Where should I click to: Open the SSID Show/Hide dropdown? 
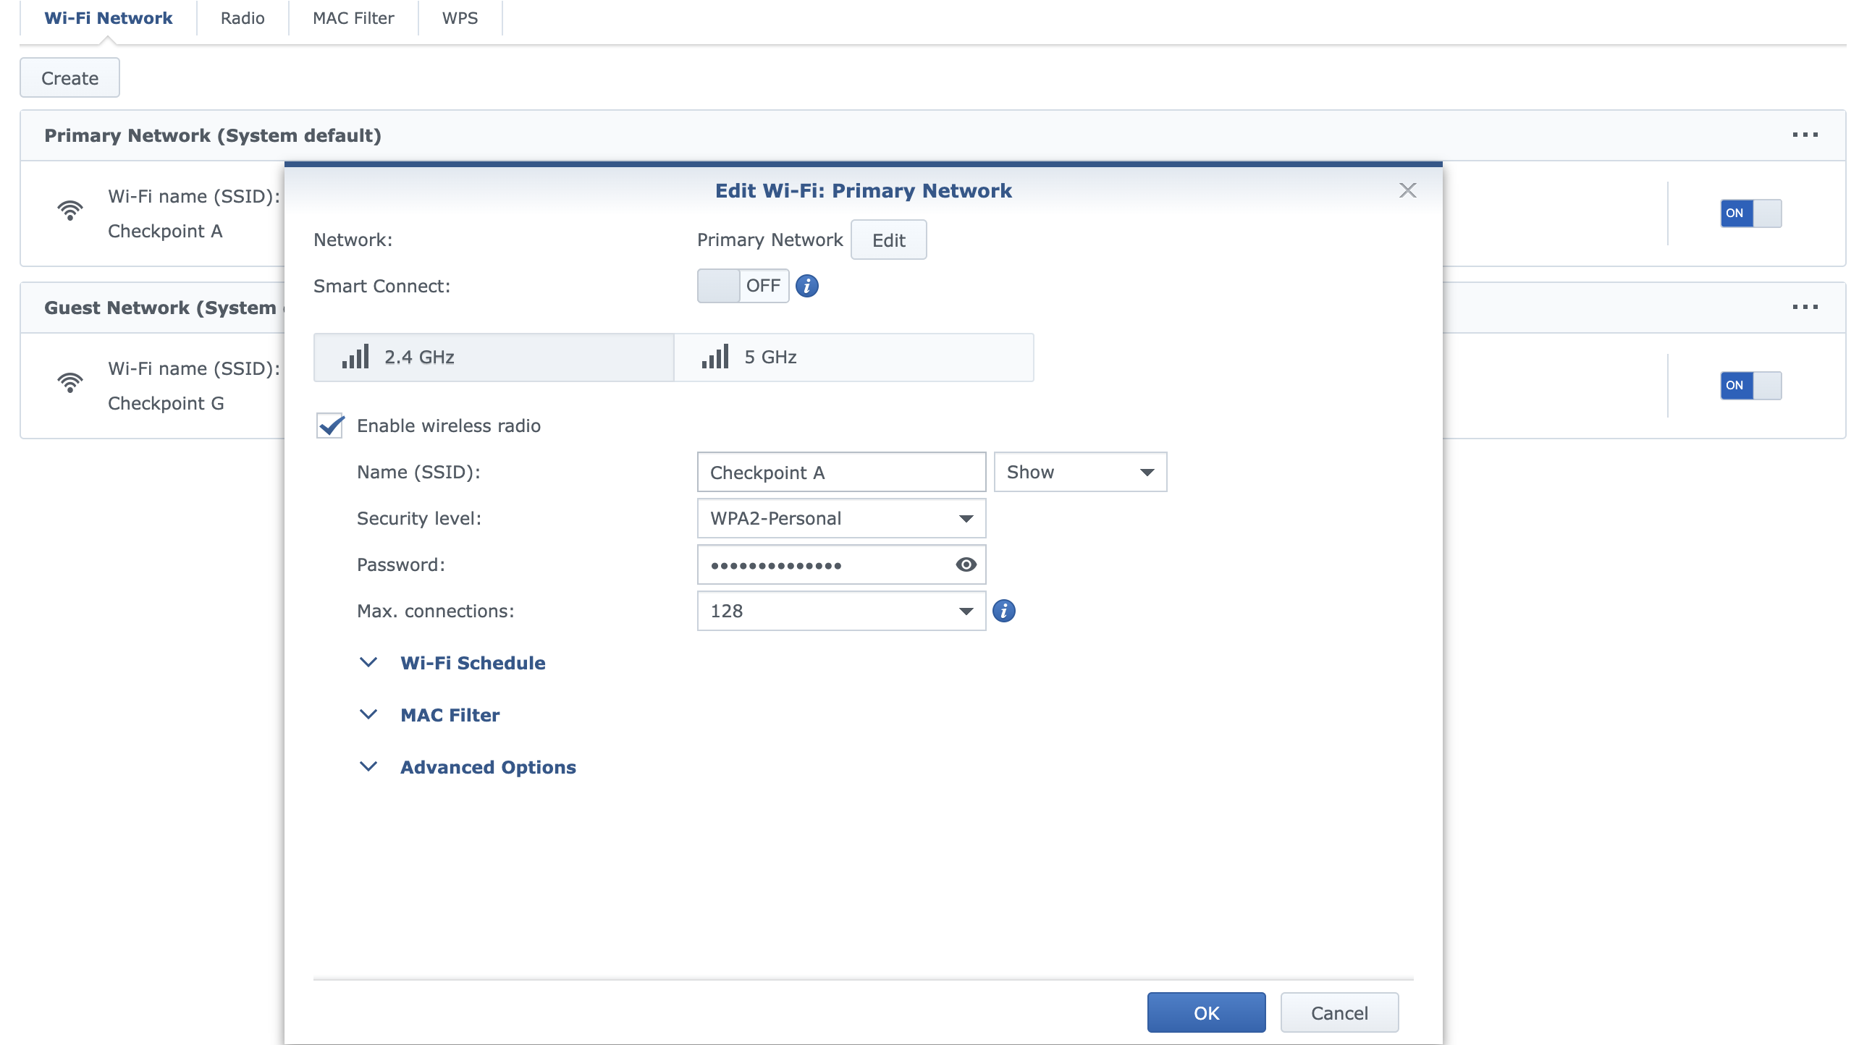point(1079,472)
